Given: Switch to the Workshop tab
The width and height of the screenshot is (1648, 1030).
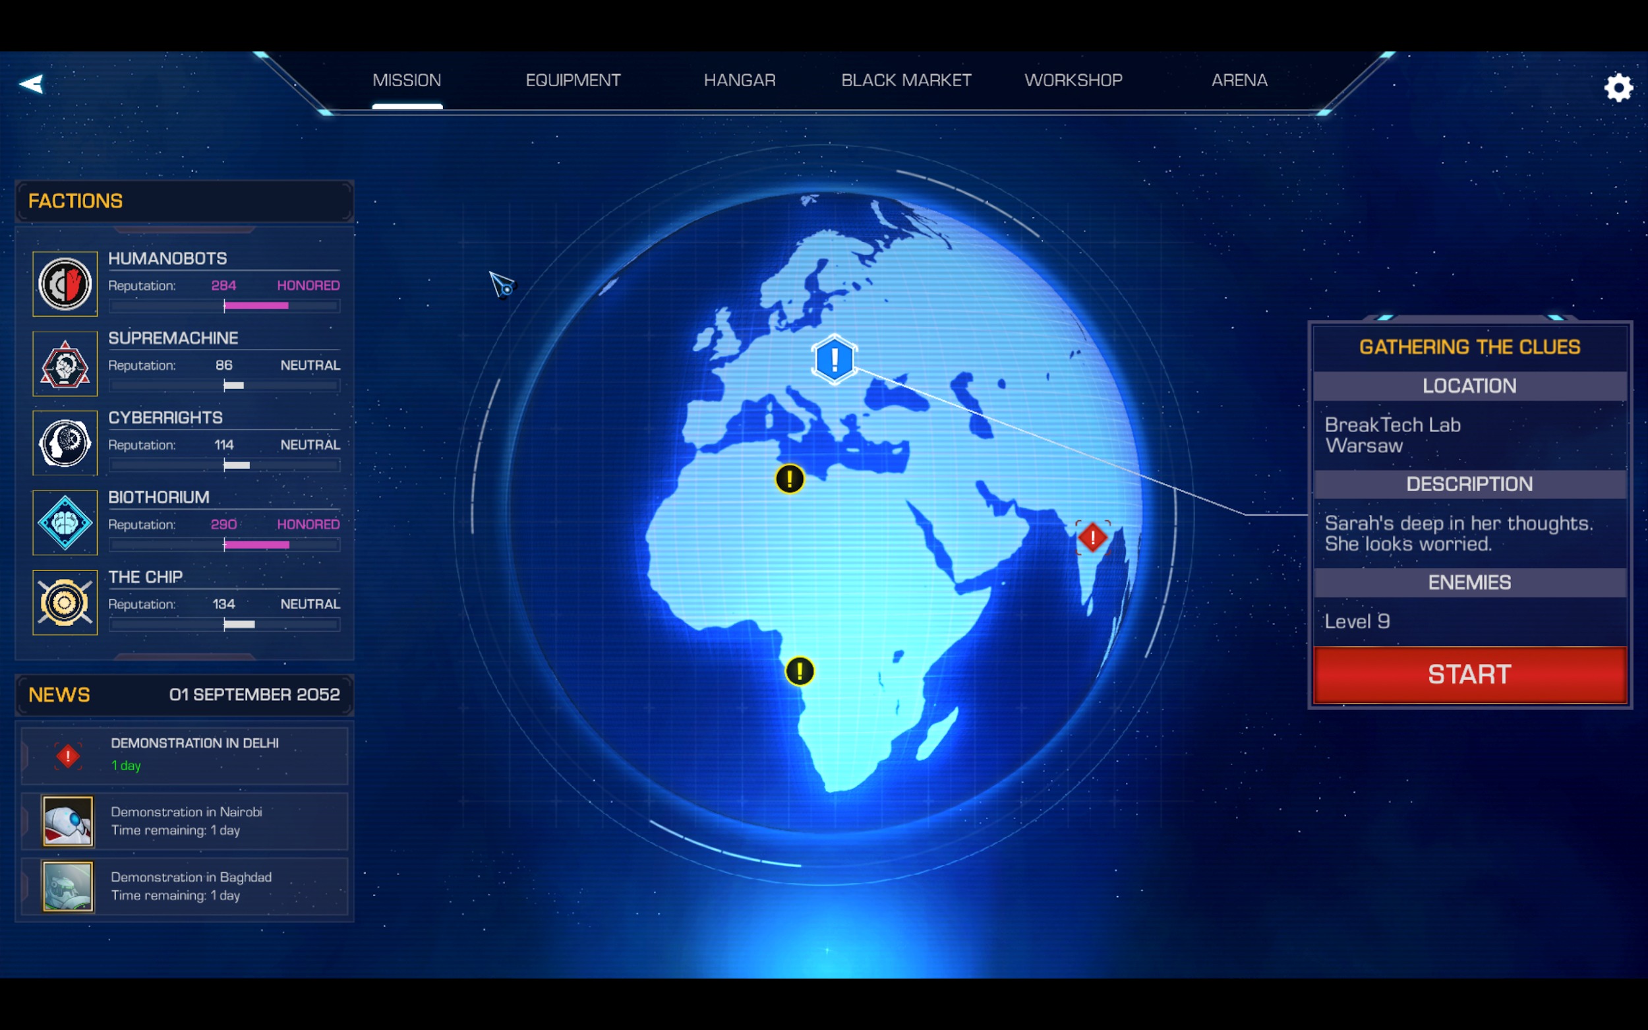Looking at the screenshot, I should point(1073,80).
